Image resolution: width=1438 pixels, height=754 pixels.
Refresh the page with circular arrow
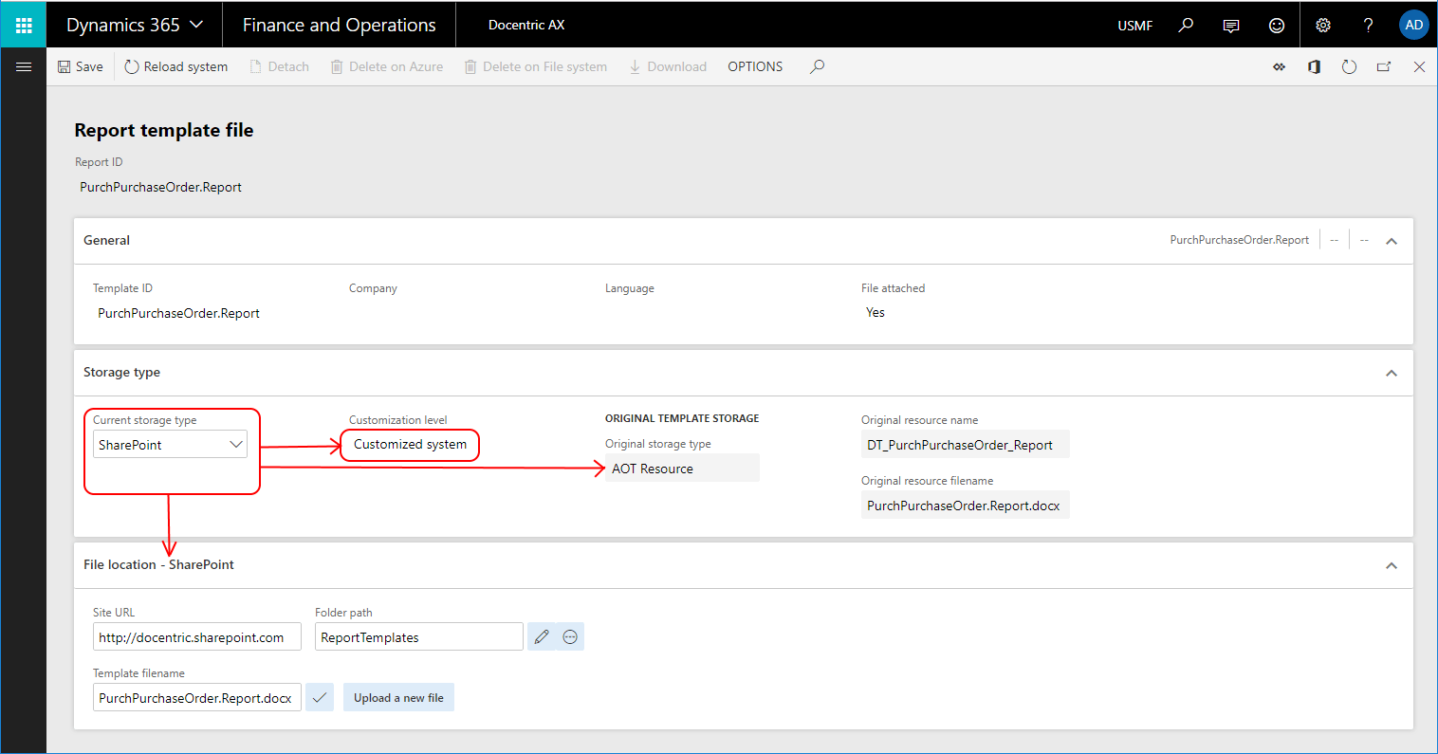pyautogui.click(x=1349, y=67)
